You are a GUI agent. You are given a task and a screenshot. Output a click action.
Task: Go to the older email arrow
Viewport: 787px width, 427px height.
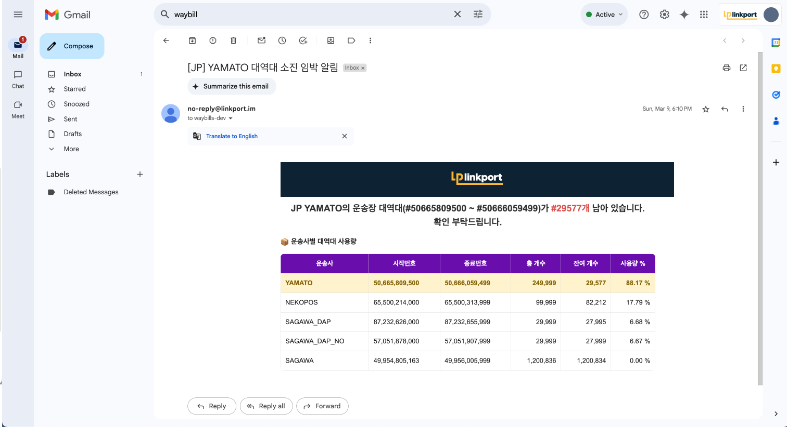[x=743, y=41]
